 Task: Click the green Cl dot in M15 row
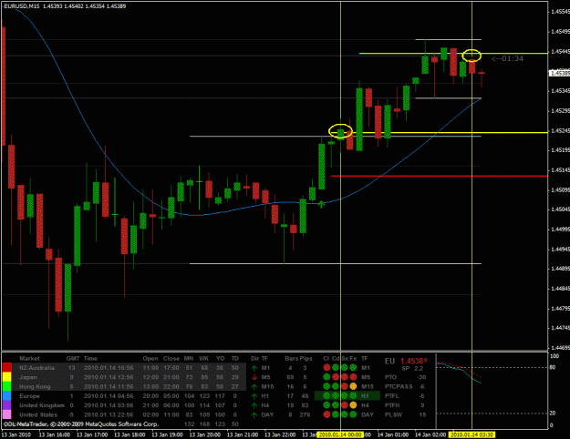pyautogui.click(x=326, y=386)
